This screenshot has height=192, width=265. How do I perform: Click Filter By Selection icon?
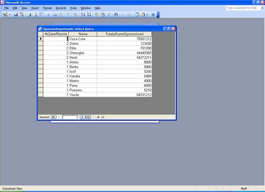tap(97, 14)
